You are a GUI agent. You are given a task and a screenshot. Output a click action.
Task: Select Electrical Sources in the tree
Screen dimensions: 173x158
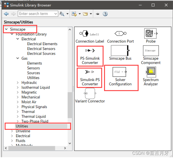[41, 53]
